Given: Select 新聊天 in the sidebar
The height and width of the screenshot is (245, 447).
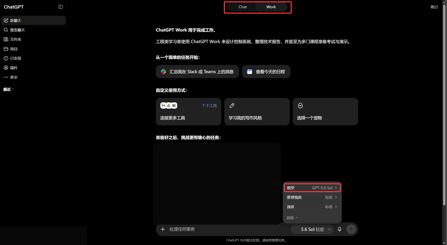Looking at the screenshot, I should click(x=33, y=20).
